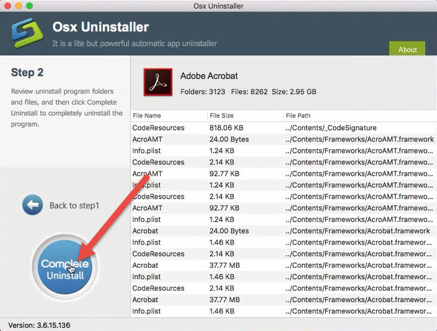The image size is (437, 331).
Task: Click the Adobe Acrobat title text
Action: [209, 76]
